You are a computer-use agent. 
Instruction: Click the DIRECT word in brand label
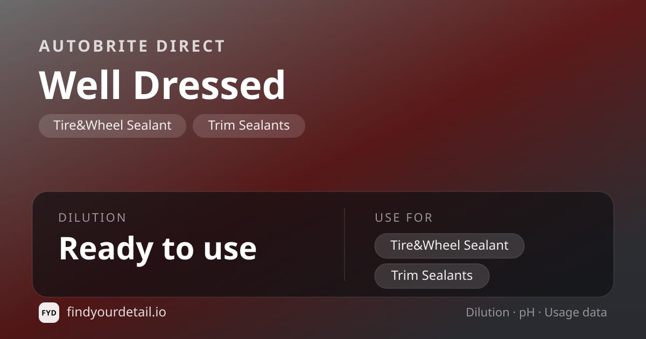(x=191, y=46)
